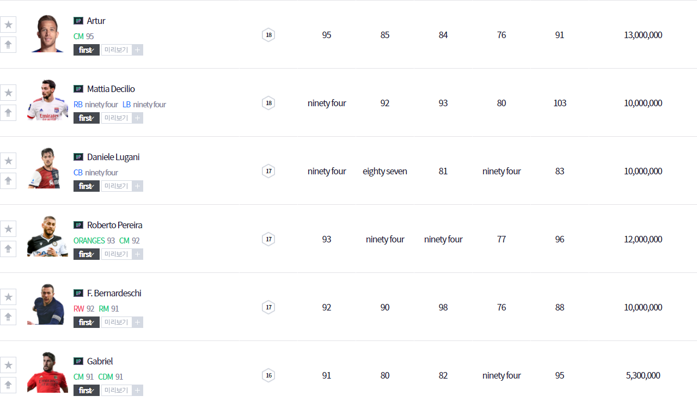Click the 'first' button under F. Bernardeschi
The height and width of the screenshot is (408, 697).
click(x=87, y=322)
